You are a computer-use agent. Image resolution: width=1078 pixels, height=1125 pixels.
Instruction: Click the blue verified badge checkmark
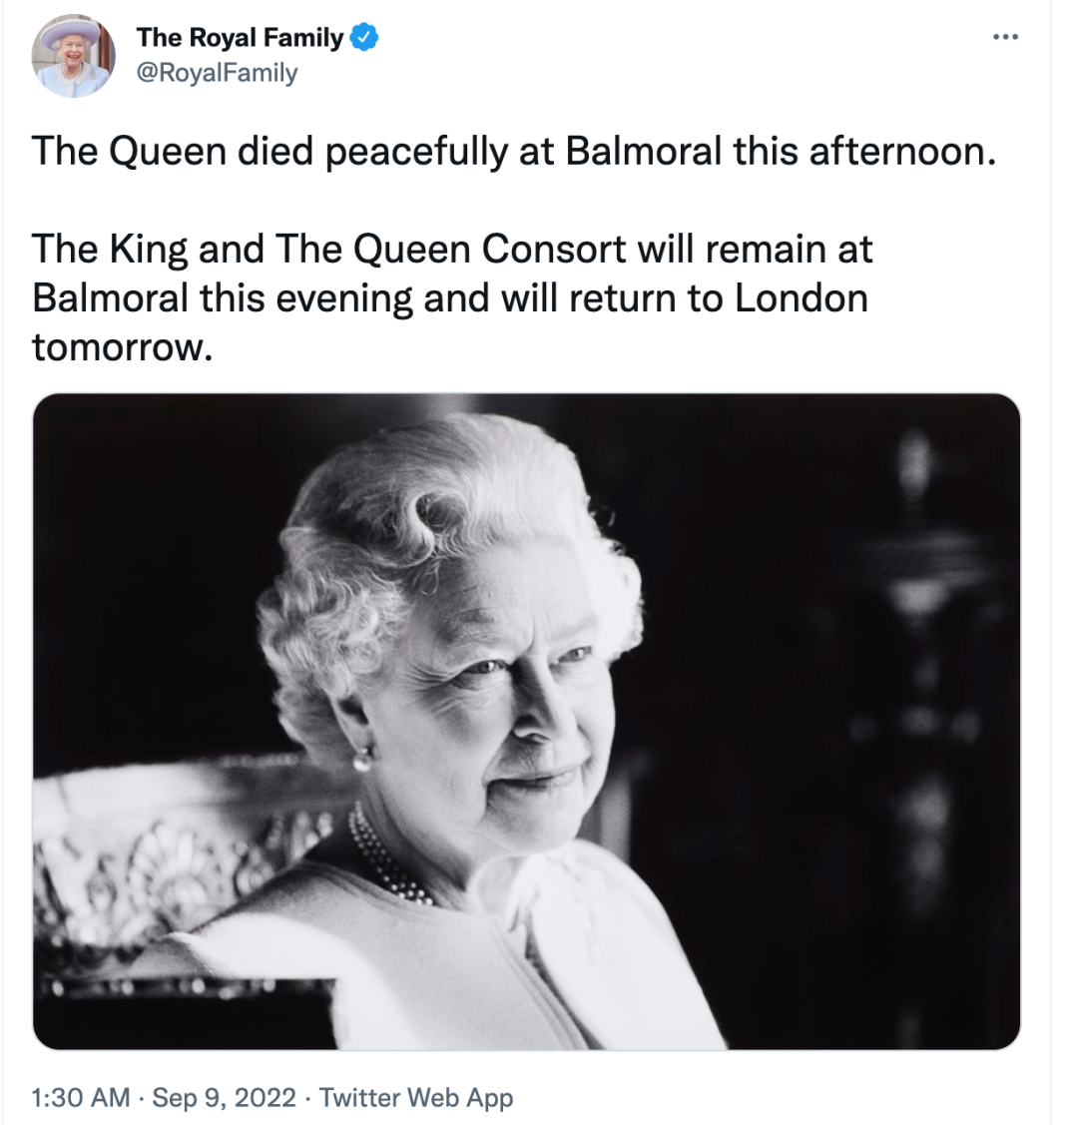(x=364, y=38)
